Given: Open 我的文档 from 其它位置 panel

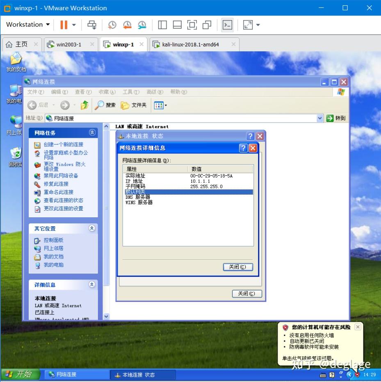Looking at the screenshot, I should [53, 257].
